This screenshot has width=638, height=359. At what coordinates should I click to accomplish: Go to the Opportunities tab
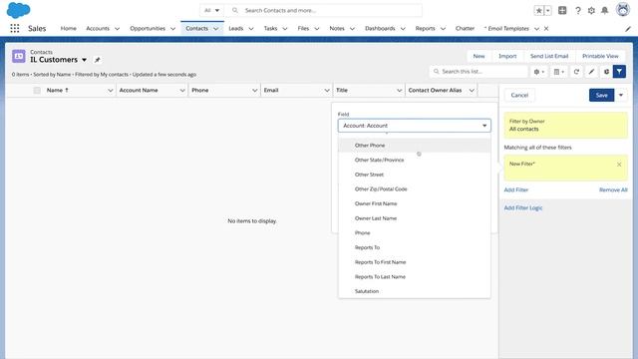click(148, 29)
